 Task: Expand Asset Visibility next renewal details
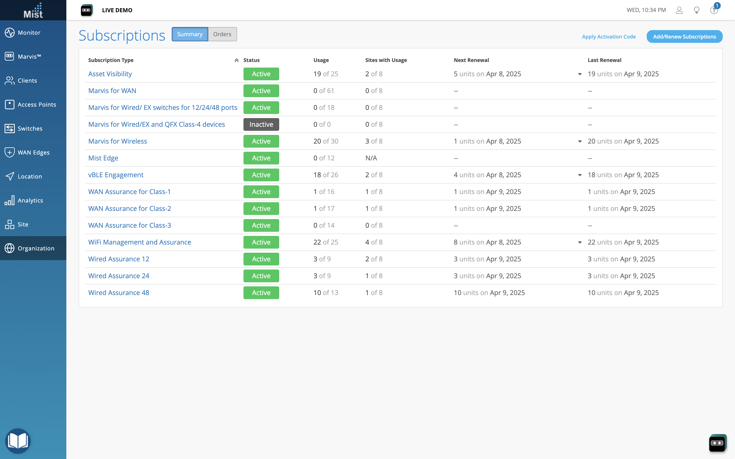[580, 74]
